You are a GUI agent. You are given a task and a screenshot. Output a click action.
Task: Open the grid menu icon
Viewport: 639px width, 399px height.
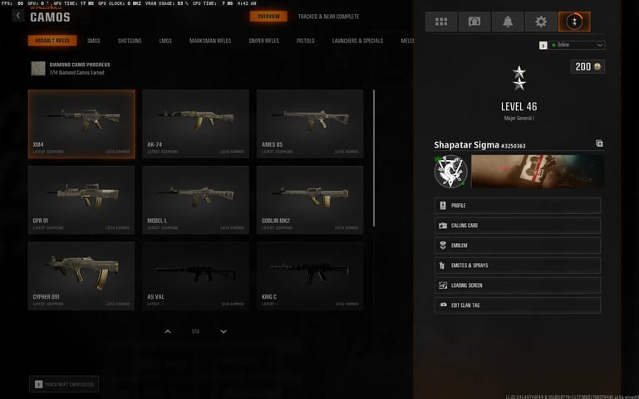tap(441, 22)
